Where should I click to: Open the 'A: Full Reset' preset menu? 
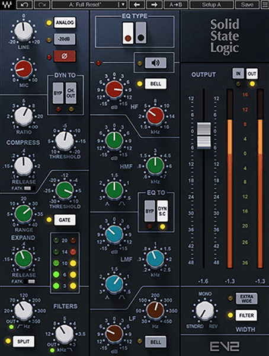point(85,5)
